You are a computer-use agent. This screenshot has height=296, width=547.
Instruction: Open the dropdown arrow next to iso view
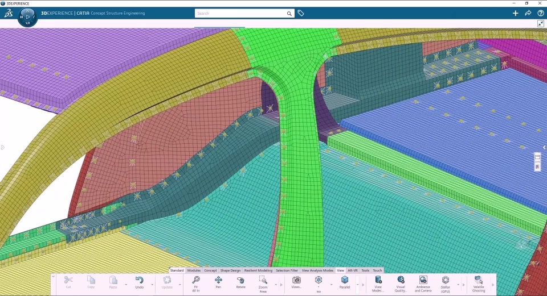[x=332, y=285]
